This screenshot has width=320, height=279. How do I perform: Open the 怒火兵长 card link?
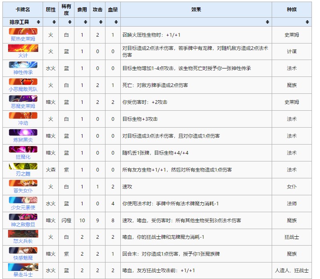tap(23, 241)
